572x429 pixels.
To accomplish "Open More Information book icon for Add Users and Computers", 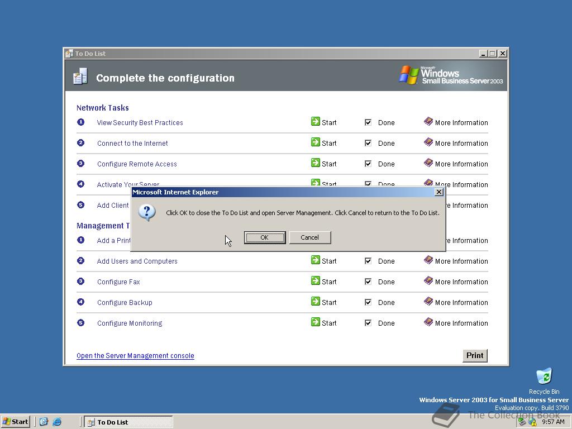I will [428, 260].
